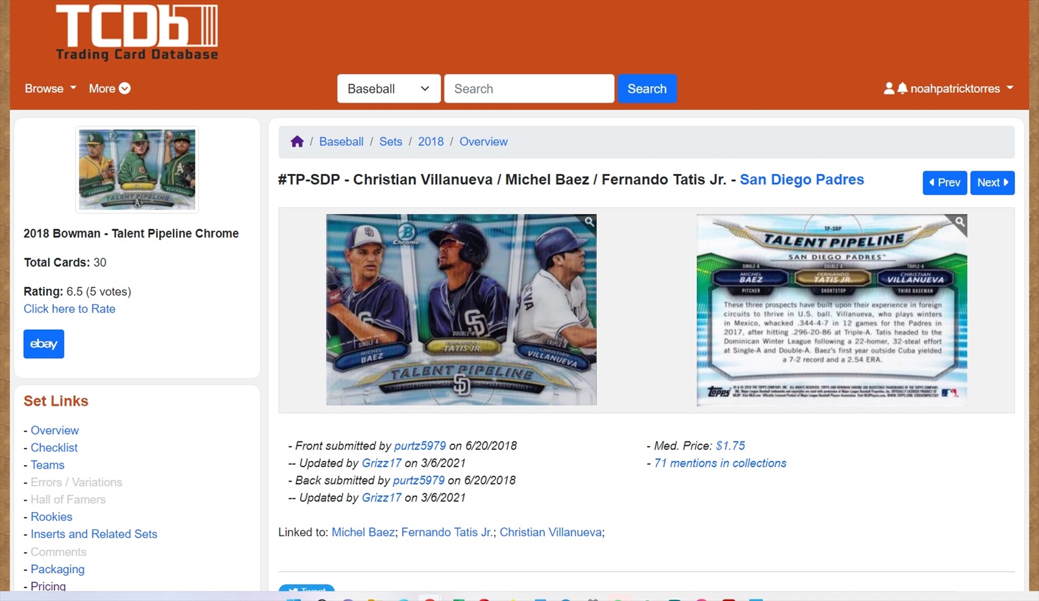Go to 2018 breadcrumb link
The image size is (1039, 601).
pyautogui.click(x=431, y=141)
